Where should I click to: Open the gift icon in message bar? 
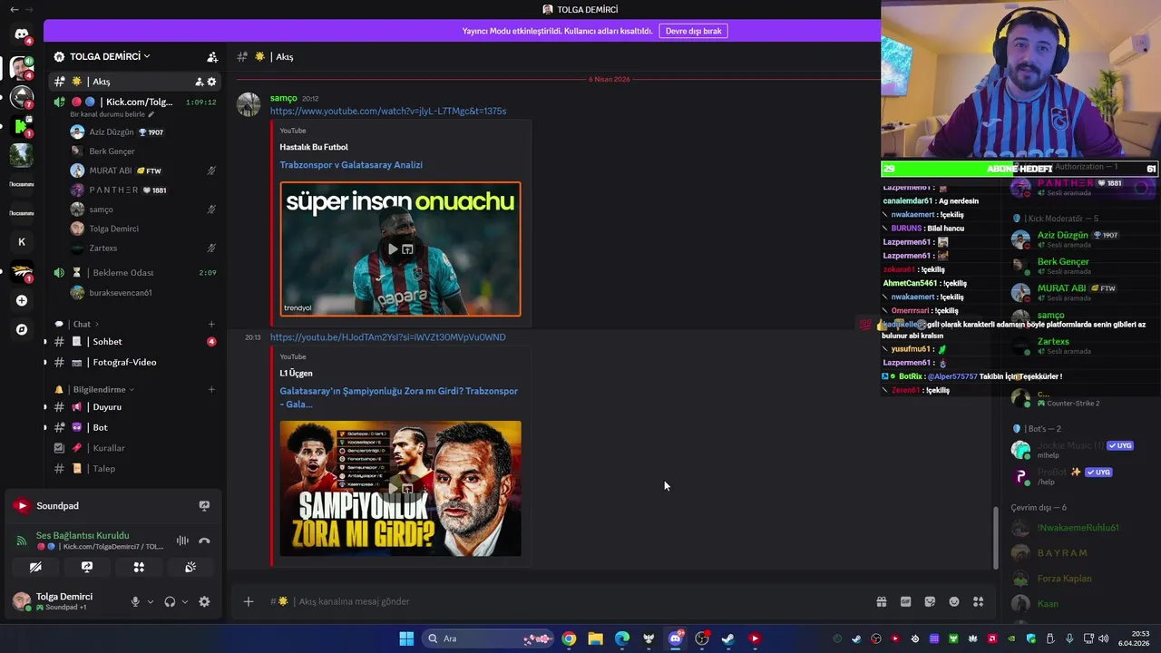[881, 601]
